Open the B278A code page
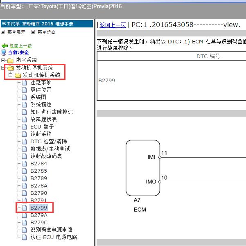 pos(39,185)
